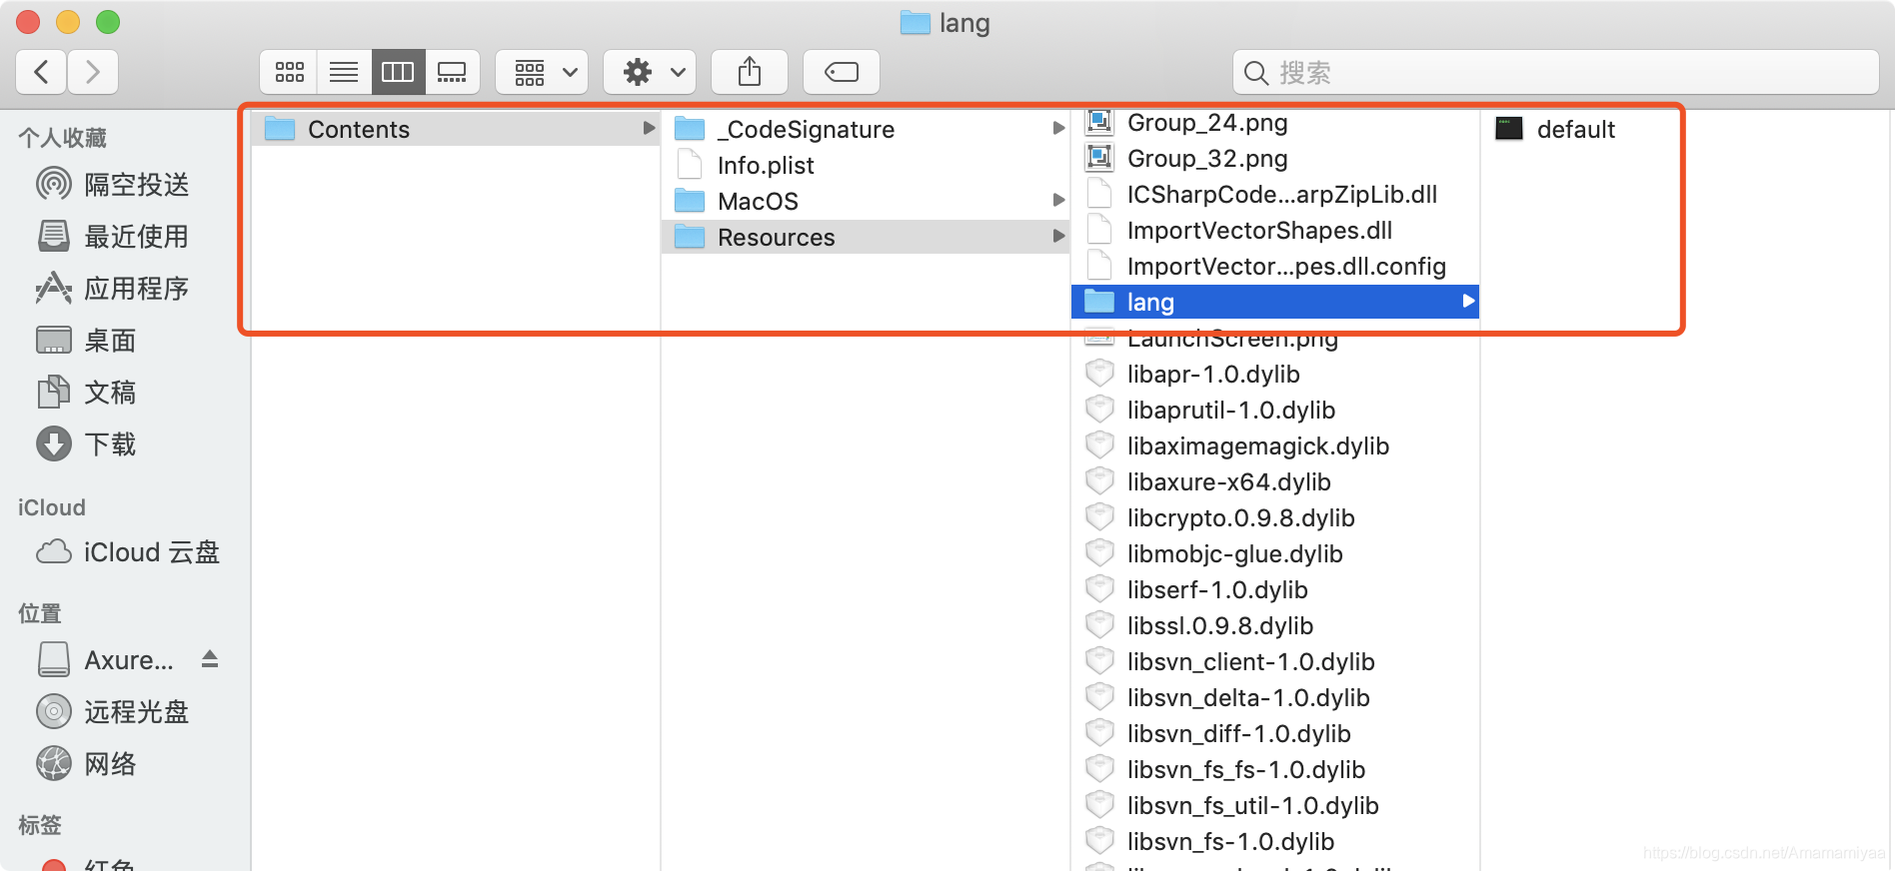Select libsvn_fs-1.0.dylib
Image resolution: width=1895 pixels, height=871 pixels.
point(1274,842)
